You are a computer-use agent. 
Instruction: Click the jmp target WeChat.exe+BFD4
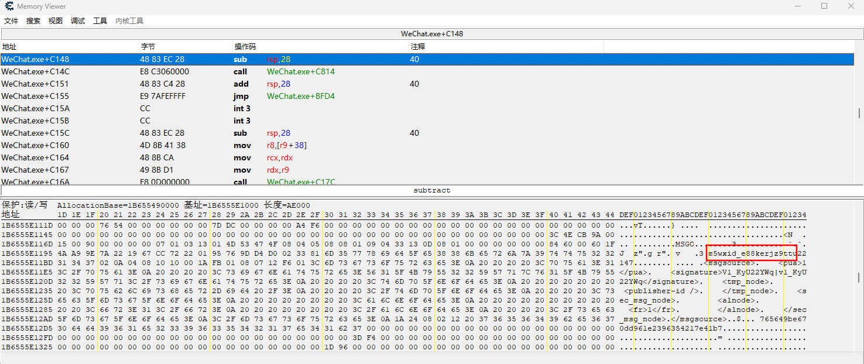(301, 96)
